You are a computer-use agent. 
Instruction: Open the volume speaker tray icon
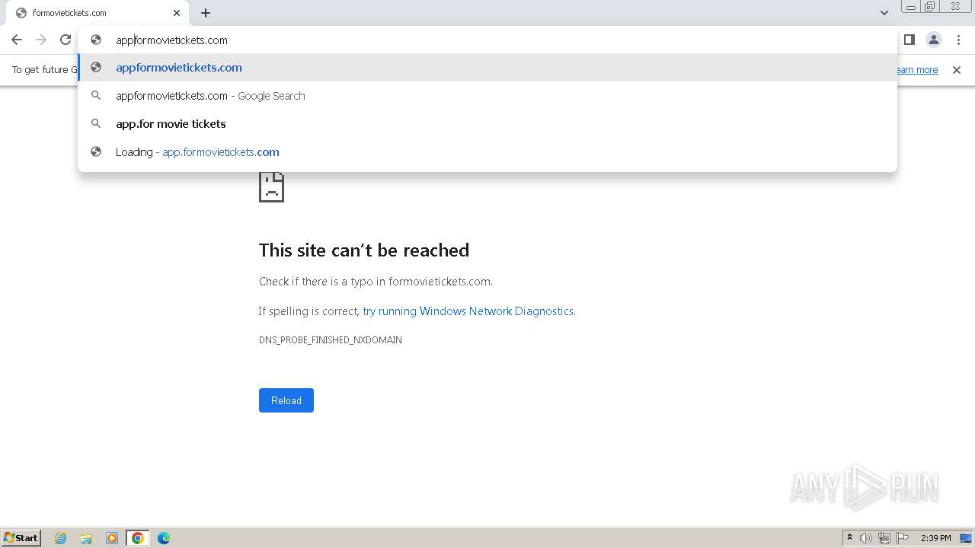point(866,538)
